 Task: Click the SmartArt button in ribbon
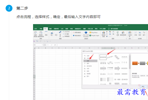[x=66, y=32]
